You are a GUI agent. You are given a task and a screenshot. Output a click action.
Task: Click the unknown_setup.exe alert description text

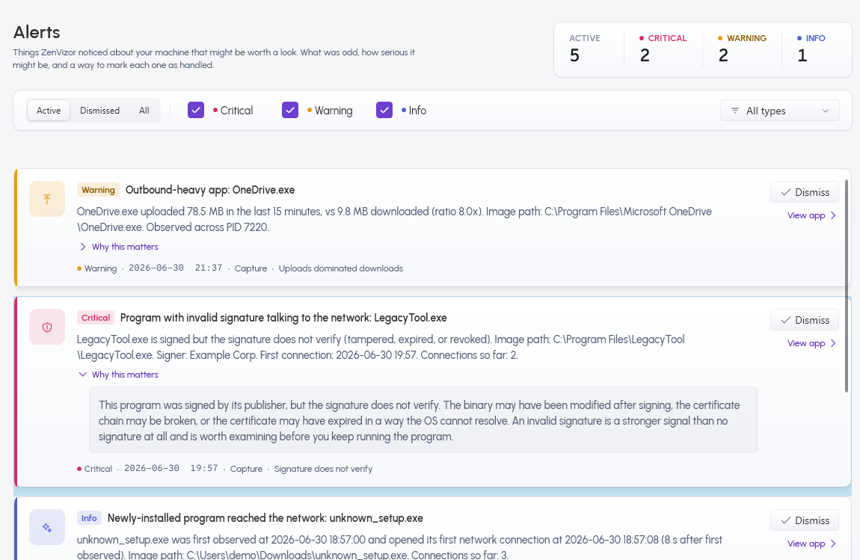point(399,547)
